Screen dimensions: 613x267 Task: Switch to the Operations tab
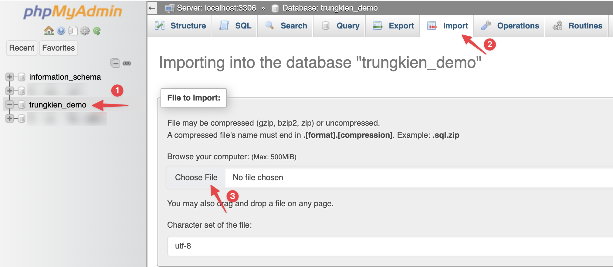pyautogui.click(x=510, y=26)
